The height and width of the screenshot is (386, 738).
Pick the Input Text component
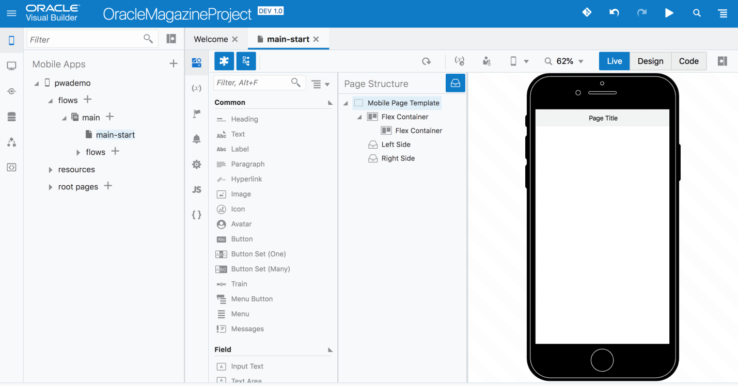tap(247, 366)
